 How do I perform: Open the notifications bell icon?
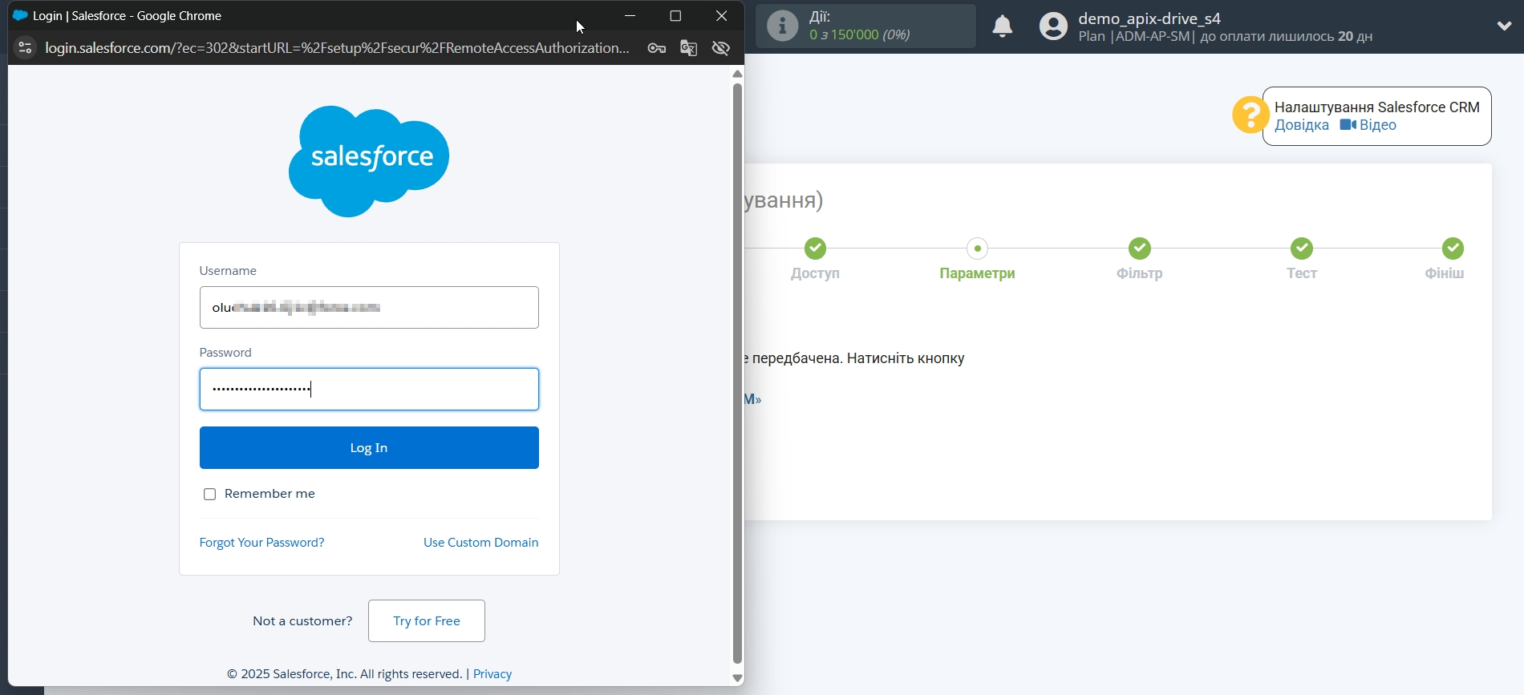(1003, 26)
